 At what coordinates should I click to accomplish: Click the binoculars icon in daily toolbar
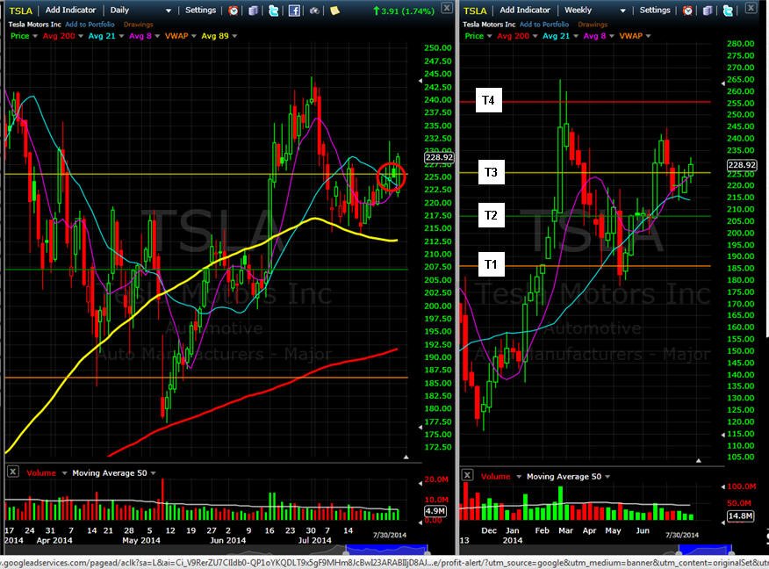[314, 11]
